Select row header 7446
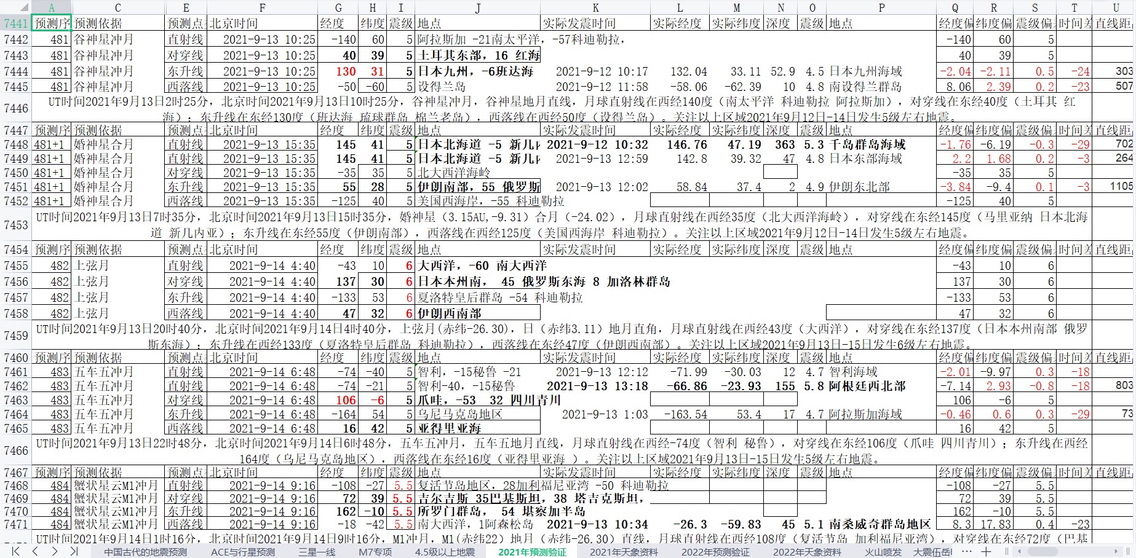The image size is (1136, 558). [15, 108]
